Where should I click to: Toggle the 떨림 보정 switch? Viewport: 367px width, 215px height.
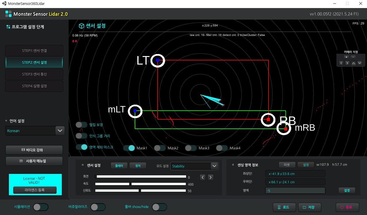(x=82, y=125)
